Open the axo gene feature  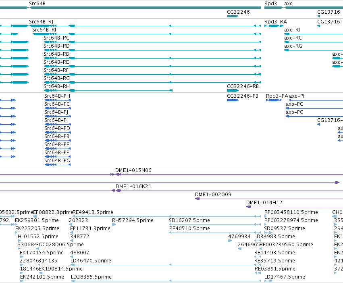coord(314,8)
